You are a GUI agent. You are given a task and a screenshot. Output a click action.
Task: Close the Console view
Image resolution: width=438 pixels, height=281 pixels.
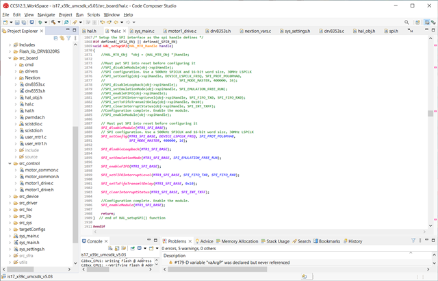pos(106,241)
